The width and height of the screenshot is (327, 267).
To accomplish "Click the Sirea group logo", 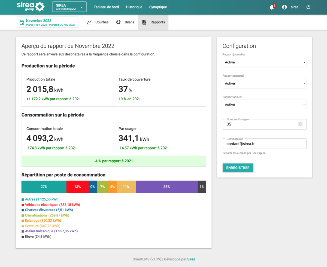I will (x=31, y=7).
